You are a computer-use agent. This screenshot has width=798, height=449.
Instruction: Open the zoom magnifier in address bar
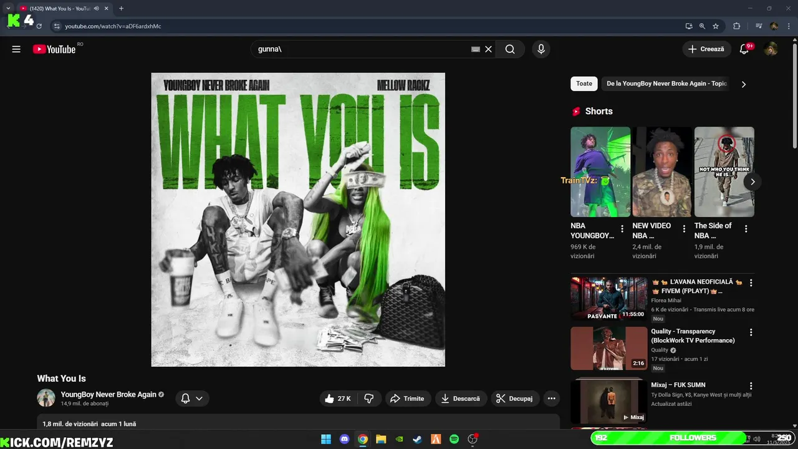coord(702,26)
